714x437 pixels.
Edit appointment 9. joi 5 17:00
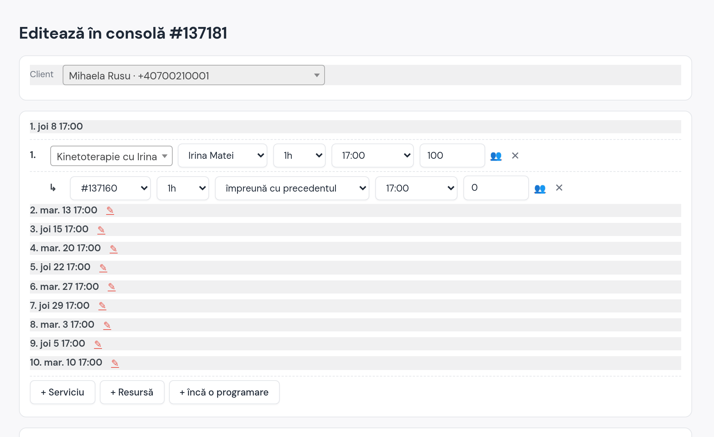click(x=98, y=344)
